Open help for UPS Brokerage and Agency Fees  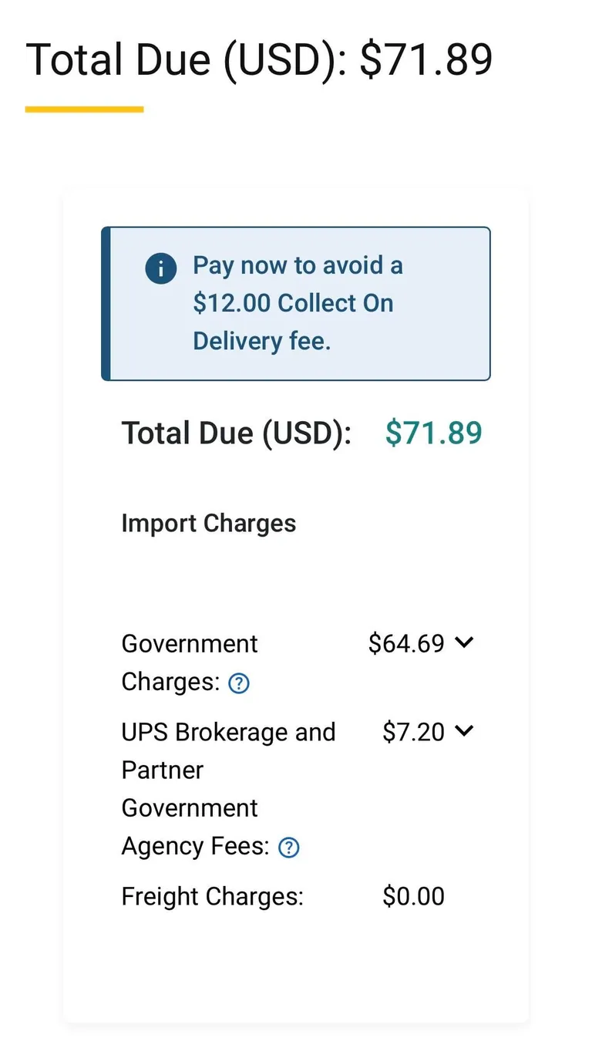[x=288, y=846]
